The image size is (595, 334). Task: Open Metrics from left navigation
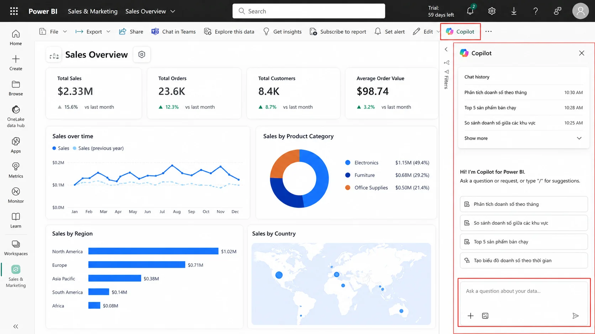tap(16, 170)
